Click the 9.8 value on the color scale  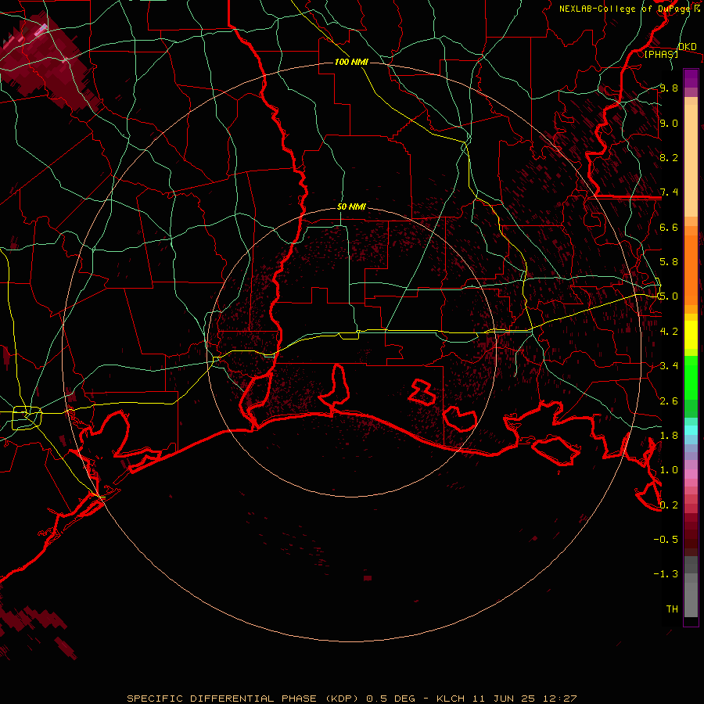click(x=669, y=88)
